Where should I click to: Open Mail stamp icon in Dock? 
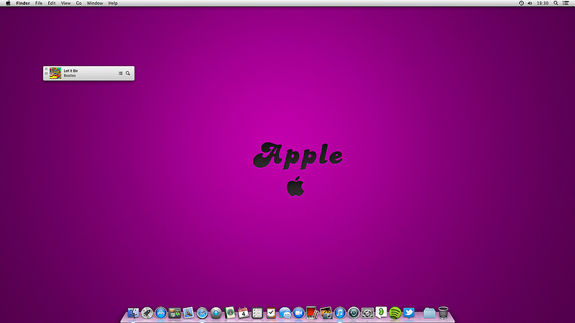click(x=188, y=313)
